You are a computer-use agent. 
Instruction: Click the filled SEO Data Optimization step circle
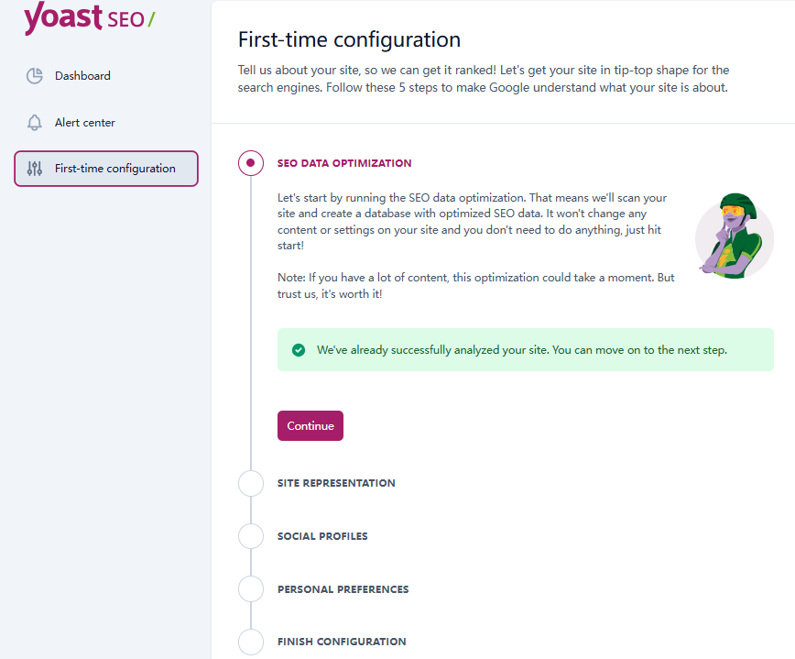(x=251, y=163)
